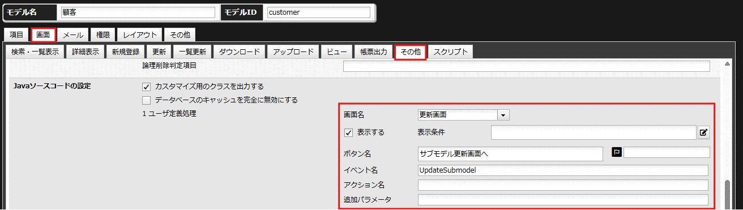Open the 帳票出力 sub-tab
Screen dimensions: 743x210
click(374, 52)
